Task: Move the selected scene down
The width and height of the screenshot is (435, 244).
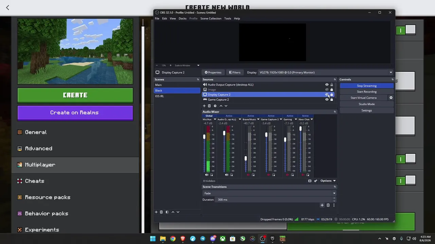Action: pos(178,212)
